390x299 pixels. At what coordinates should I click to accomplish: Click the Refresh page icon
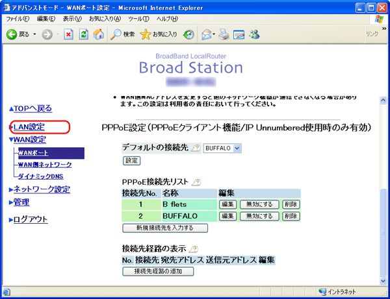coord(84,34)
